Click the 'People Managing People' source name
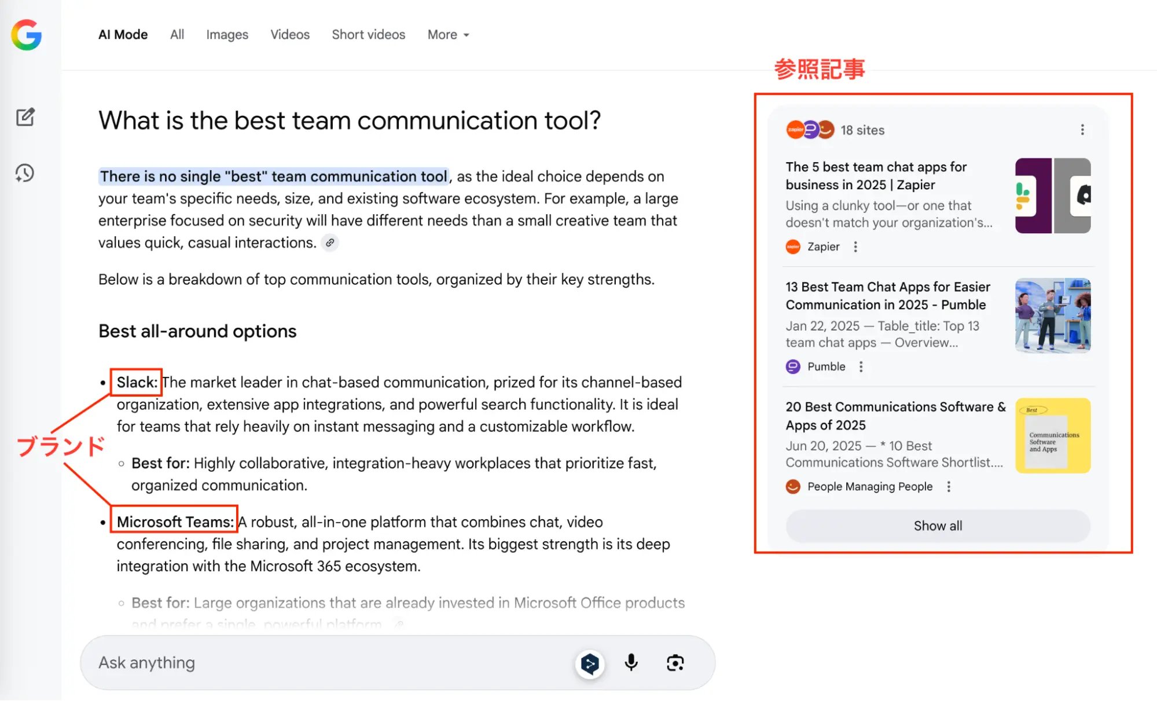 pyautogui.click(x=870, y=487)
